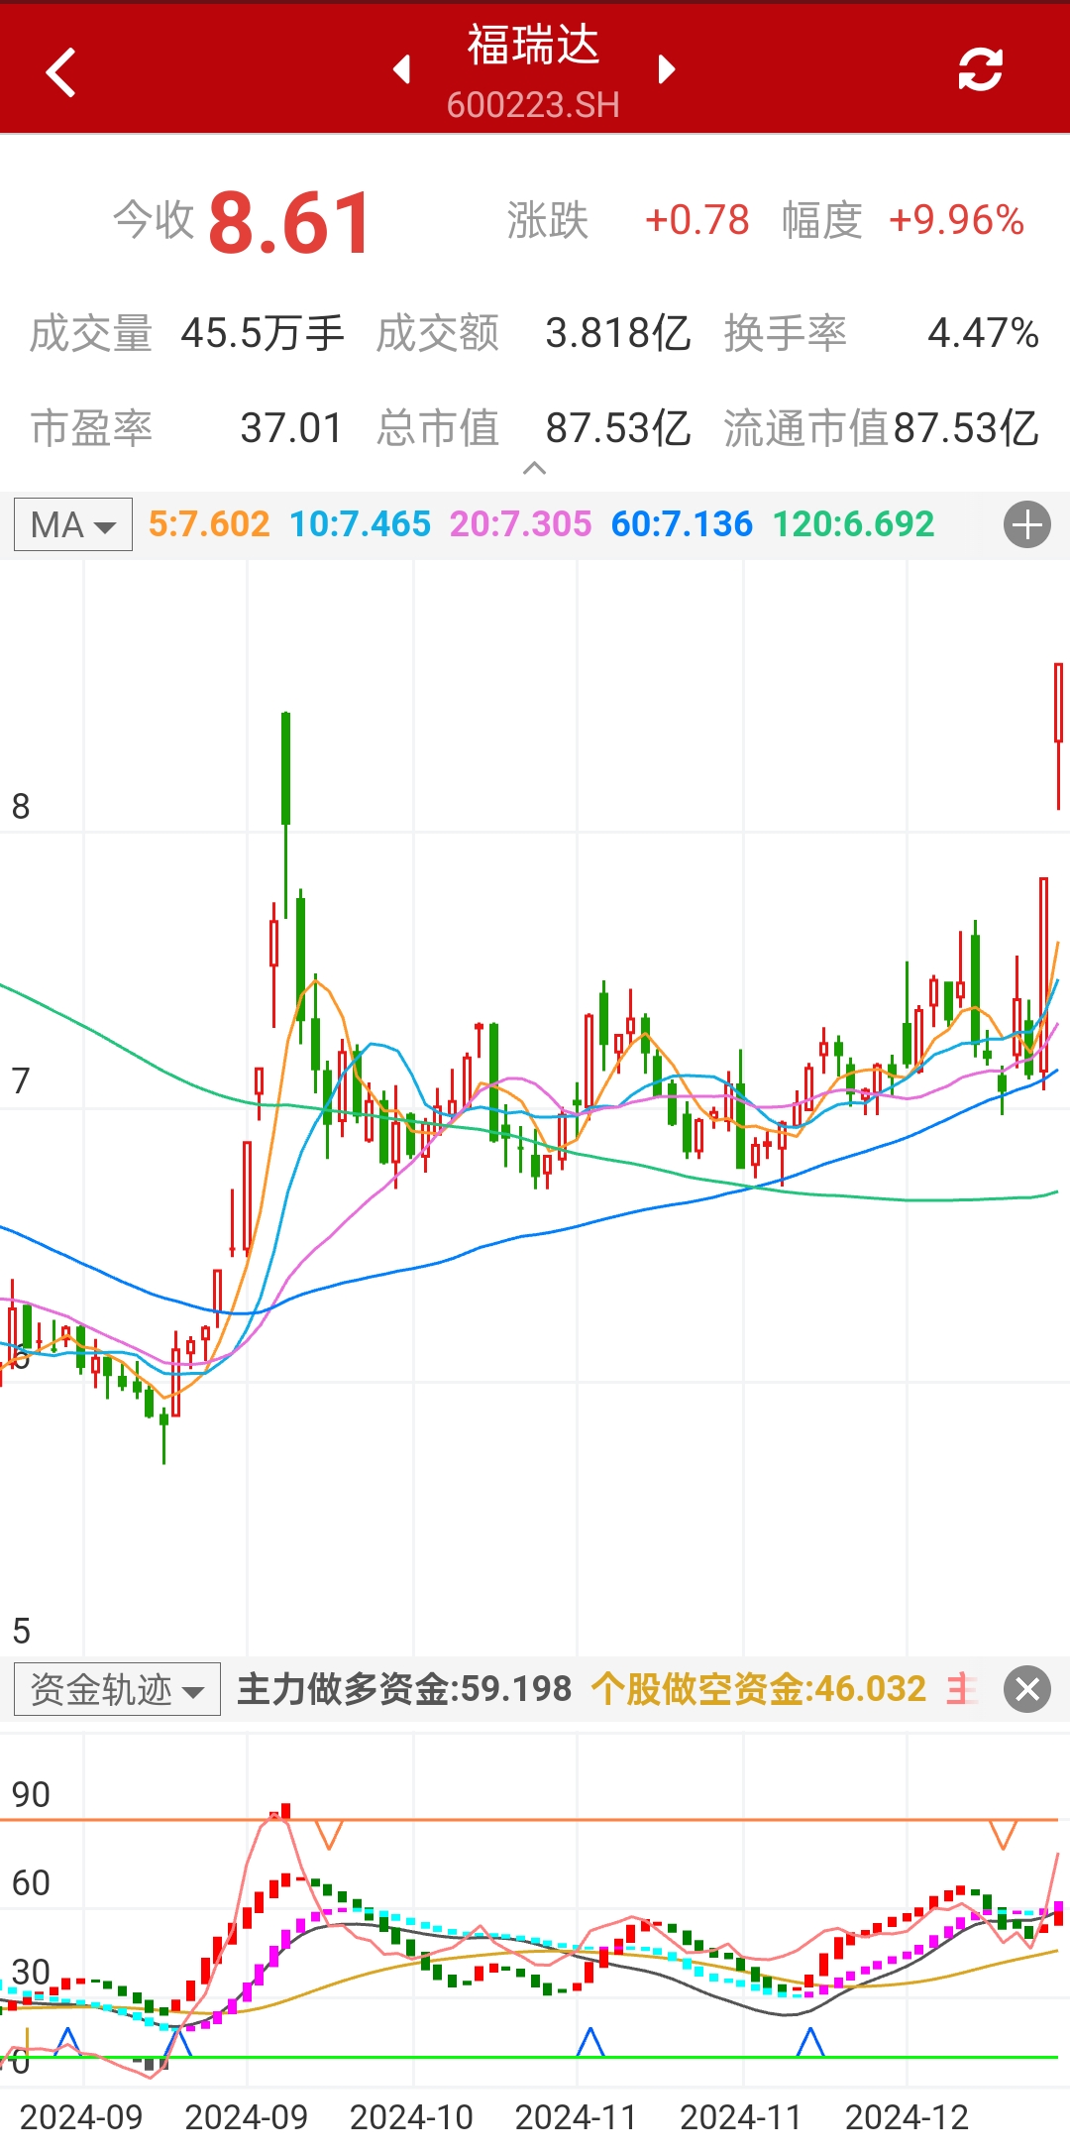Image resolution: width=1070 pixels, height=2153 pixels.
Task: Tap turnover rate 4.47%
Action: click(x=983, y=333)
